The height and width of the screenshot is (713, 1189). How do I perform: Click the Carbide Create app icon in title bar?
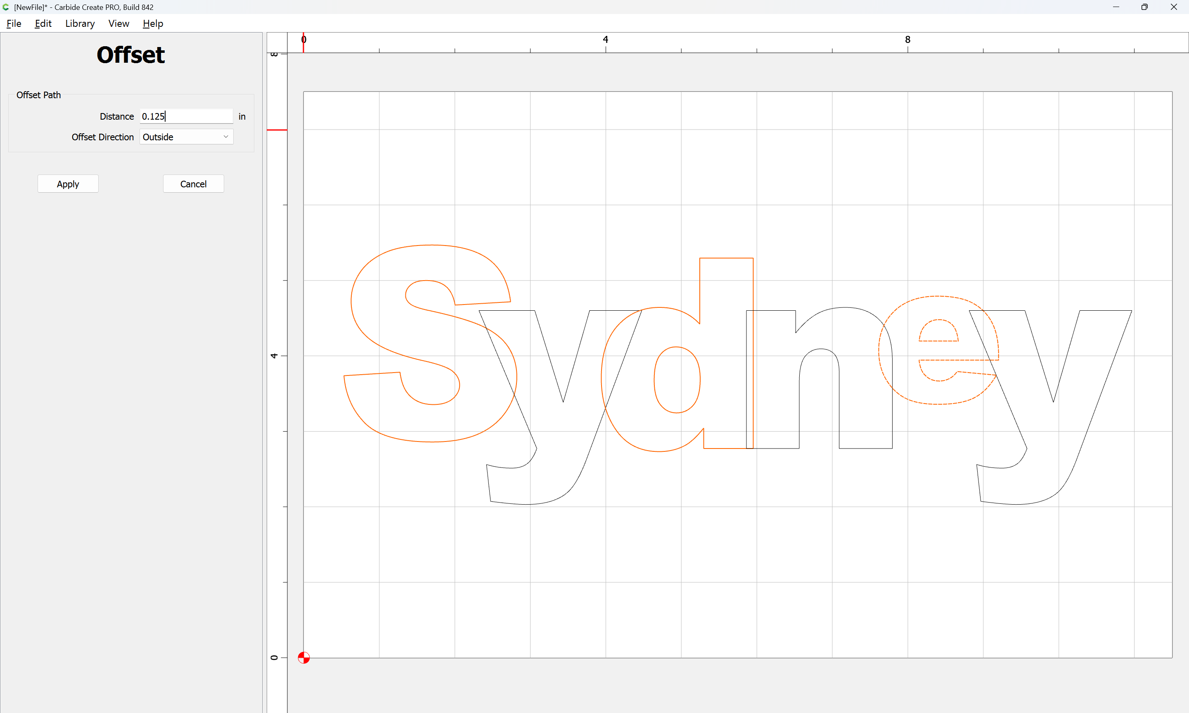6,7
